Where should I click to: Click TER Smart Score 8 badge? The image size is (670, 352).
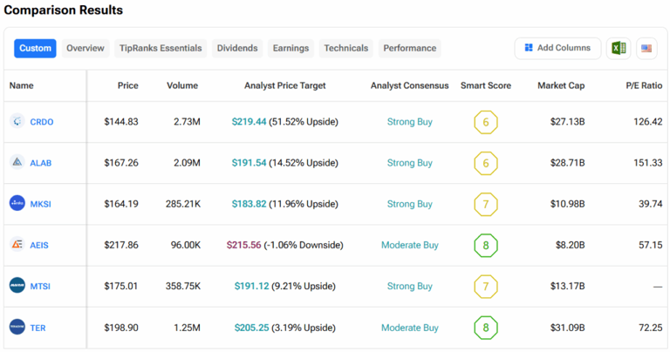point(486,328)
